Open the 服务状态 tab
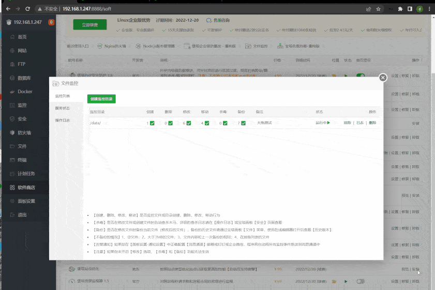 63,108
